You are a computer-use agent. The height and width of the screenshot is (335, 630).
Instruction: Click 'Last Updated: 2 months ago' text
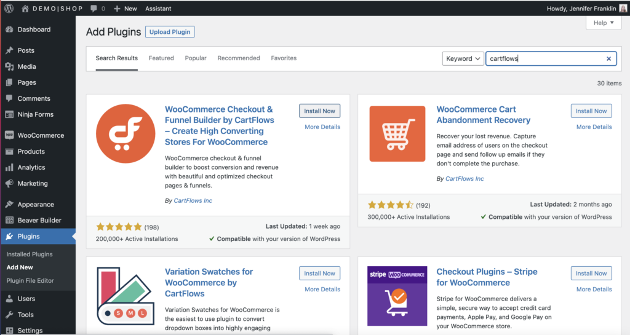pos(571,204)
